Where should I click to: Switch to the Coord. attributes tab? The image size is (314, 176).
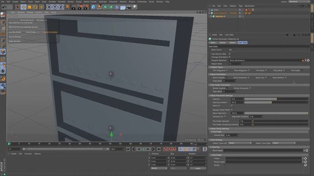(222, 43)
